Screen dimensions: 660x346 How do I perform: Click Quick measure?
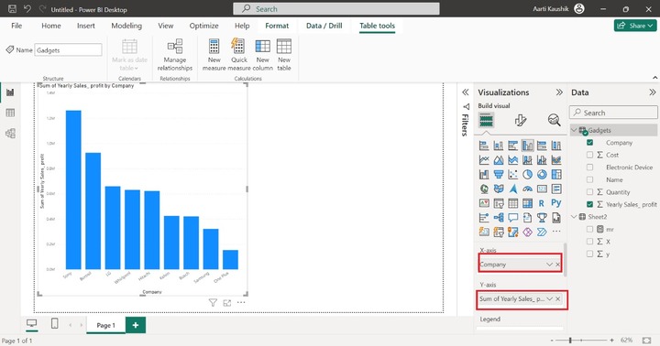point(239,55)
